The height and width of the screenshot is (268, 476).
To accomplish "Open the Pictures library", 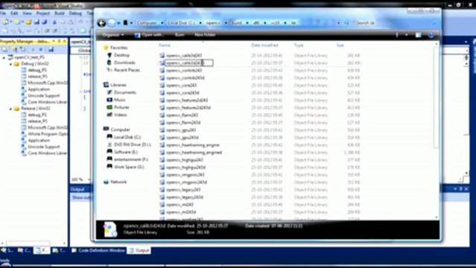I will pos(121,107).
